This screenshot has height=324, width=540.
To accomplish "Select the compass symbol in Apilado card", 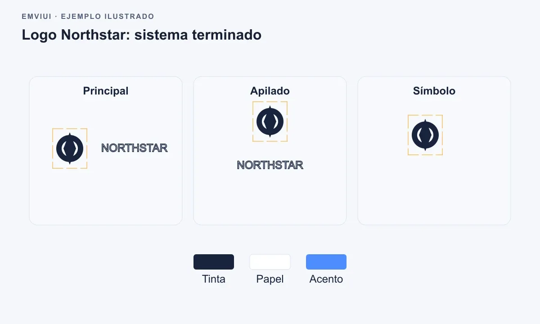I will tap(270, 121).
